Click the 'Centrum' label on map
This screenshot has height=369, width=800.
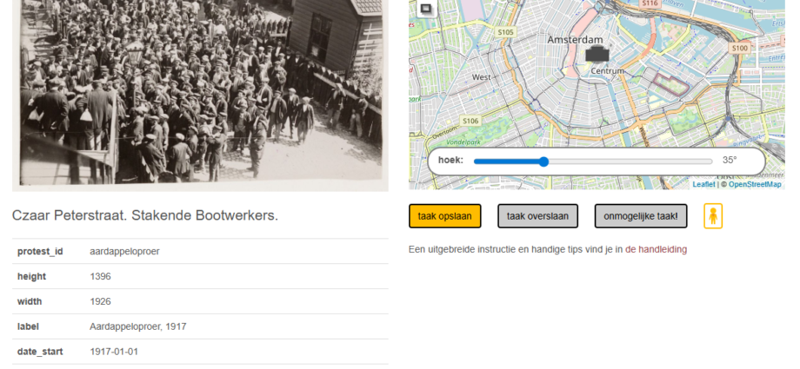click(607, 71)
